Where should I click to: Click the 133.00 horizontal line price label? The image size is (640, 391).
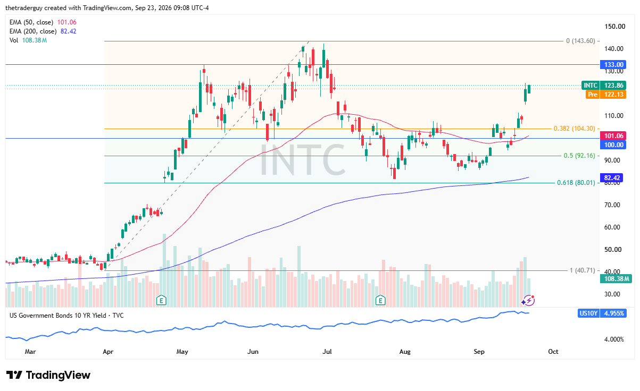[x=613, y=64]
